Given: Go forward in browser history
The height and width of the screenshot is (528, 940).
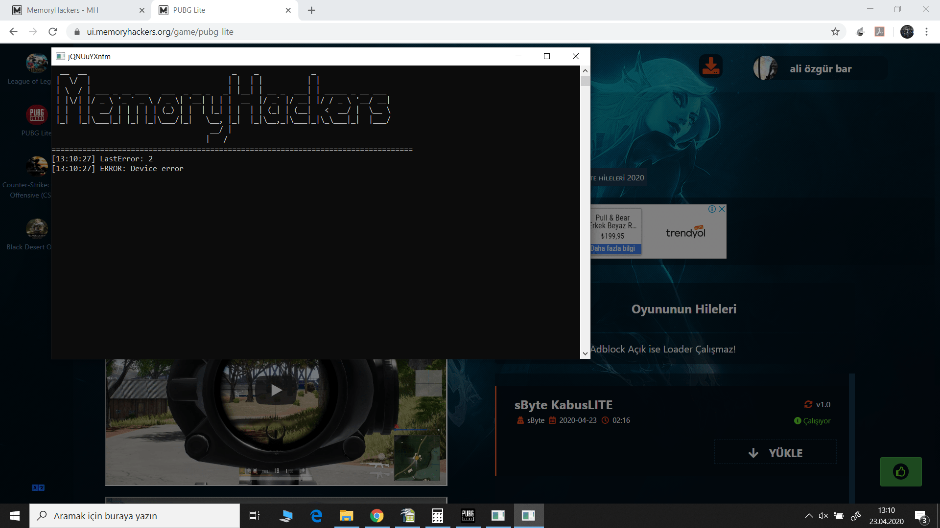Looking at the screenshot, I should (33, 32).
